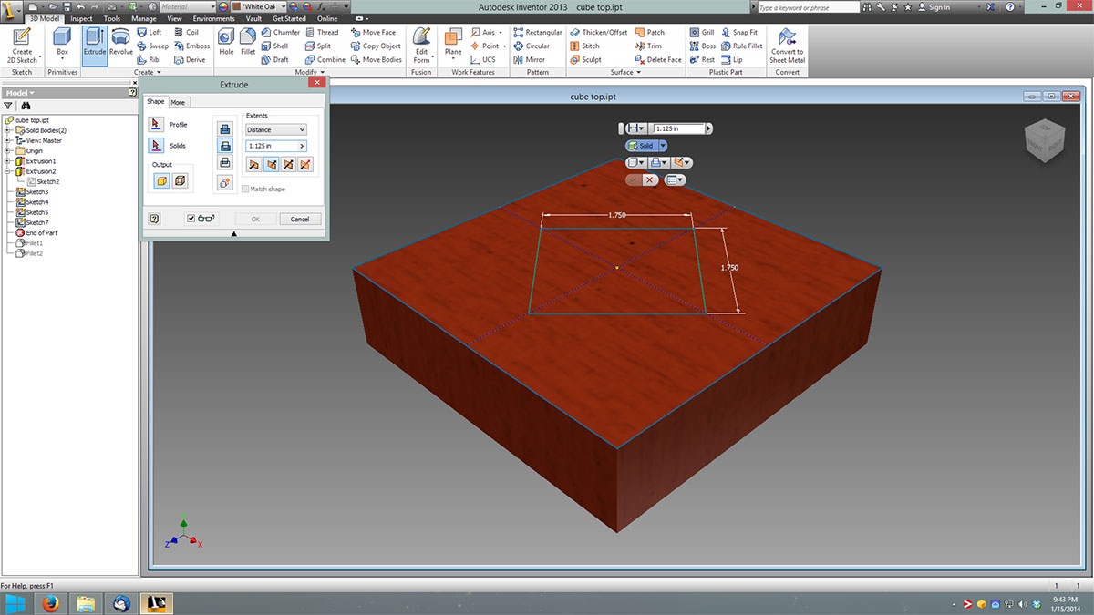Collapse the Extrusion2 tree node

(x=8, y=170)
